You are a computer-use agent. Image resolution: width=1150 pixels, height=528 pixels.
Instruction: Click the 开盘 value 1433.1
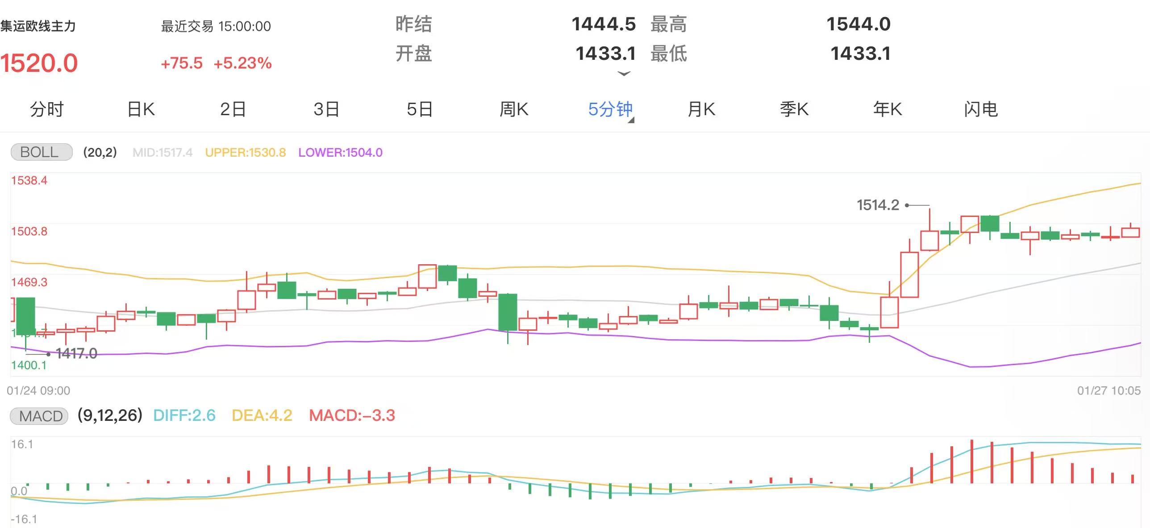click(x=605, y=54)
